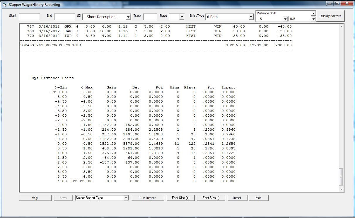Click the 'Pct' column header
Image resolution: width=355 pixels, height=218 pixels.
[211, 87]
